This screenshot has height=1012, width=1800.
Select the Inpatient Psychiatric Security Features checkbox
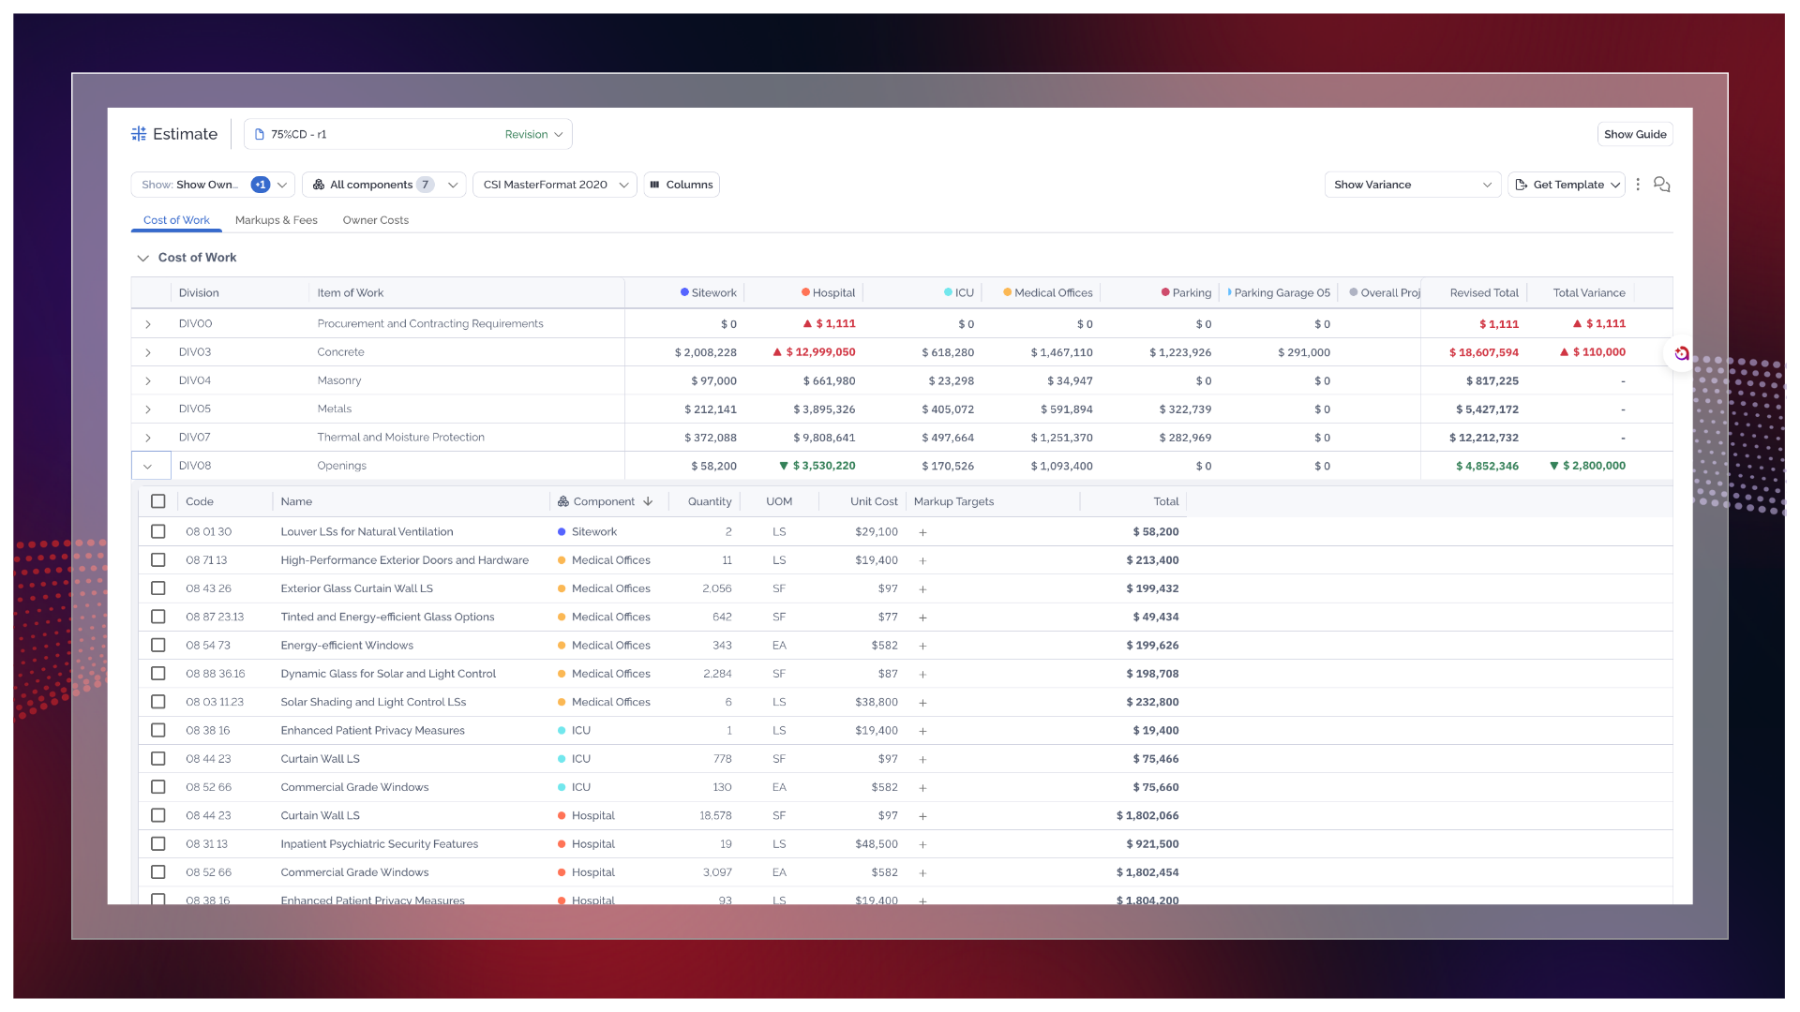point(158,844)
